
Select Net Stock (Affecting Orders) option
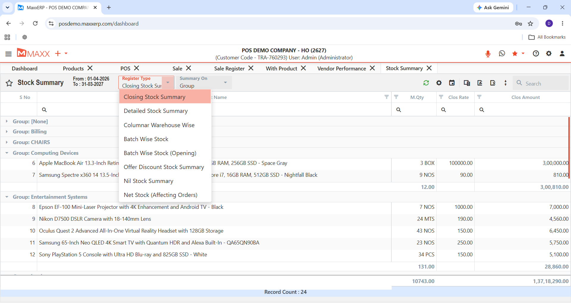tap(165, 195)
